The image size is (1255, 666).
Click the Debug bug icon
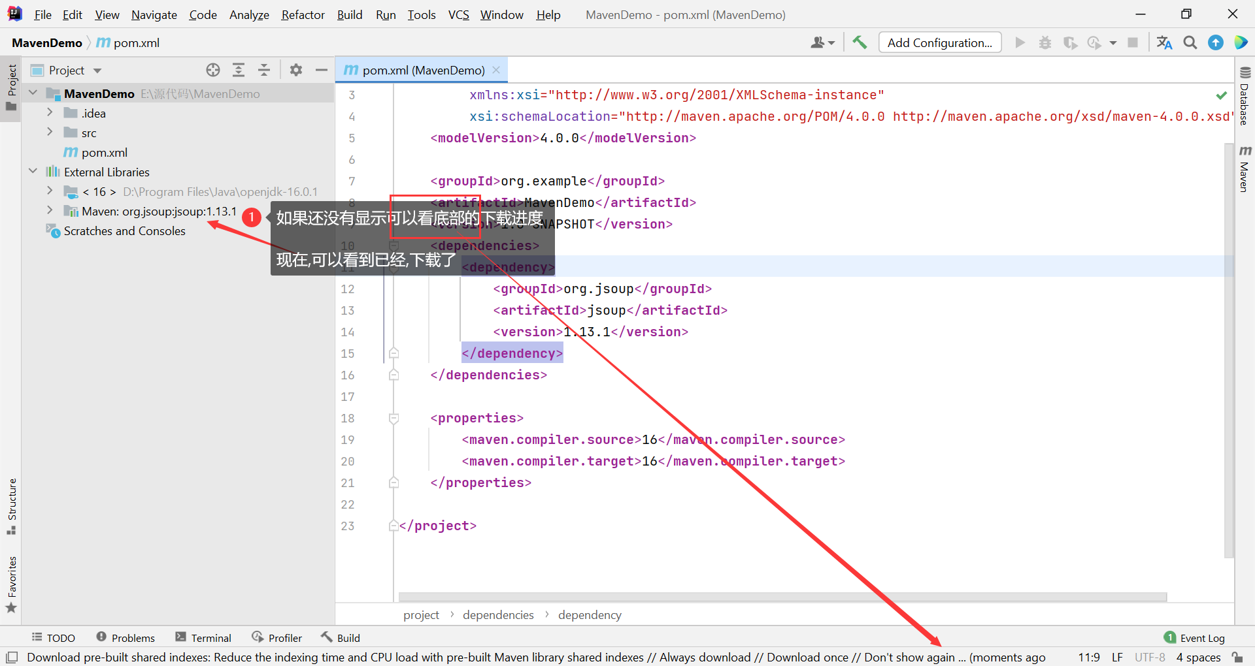tap(1045, 42)
